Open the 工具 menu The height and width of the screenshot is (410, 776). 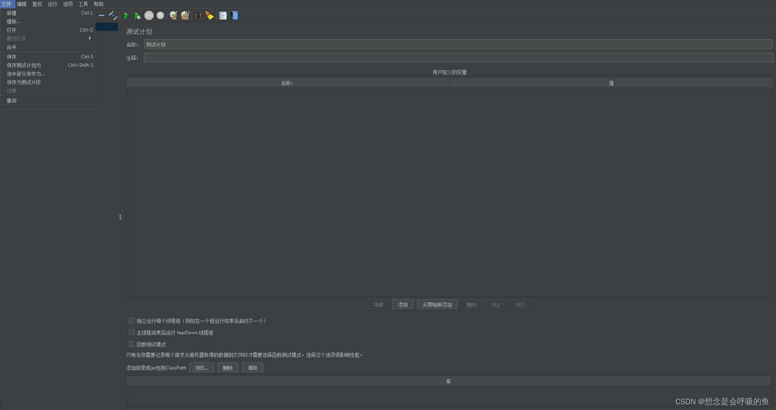pos(83,4)
